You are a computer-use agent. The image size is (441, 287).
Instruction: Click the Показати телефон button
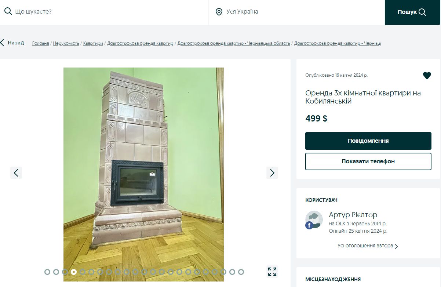[368, 161]
